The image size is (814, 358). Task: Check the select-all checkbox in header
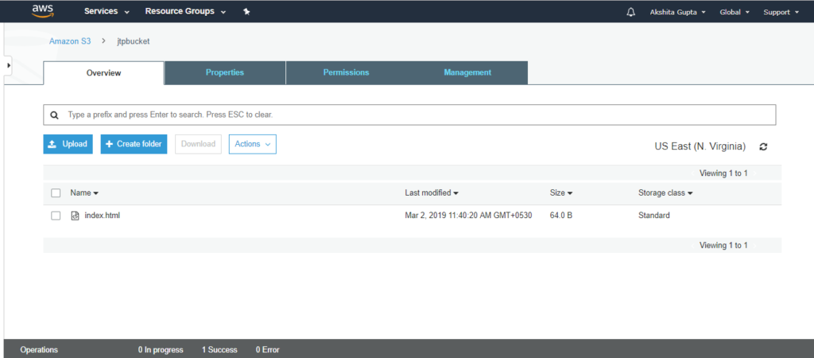[x=56, y=193]
